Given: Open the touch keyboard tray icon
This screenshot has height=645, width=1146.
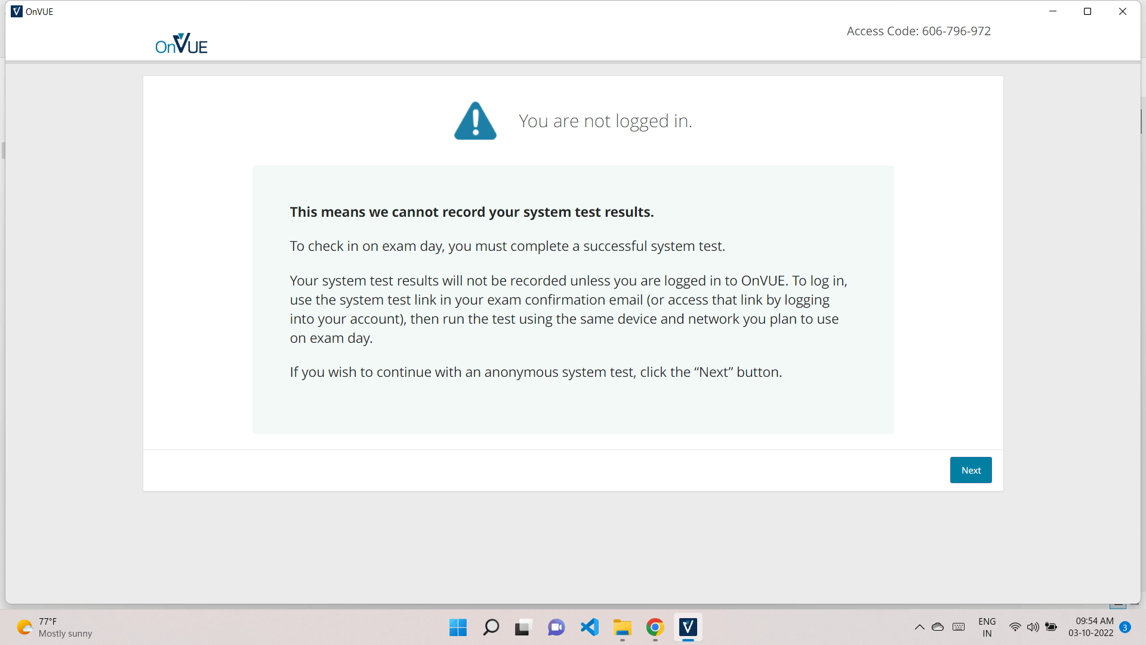Looking at the screenshot, I should click(x=959, y=627).
